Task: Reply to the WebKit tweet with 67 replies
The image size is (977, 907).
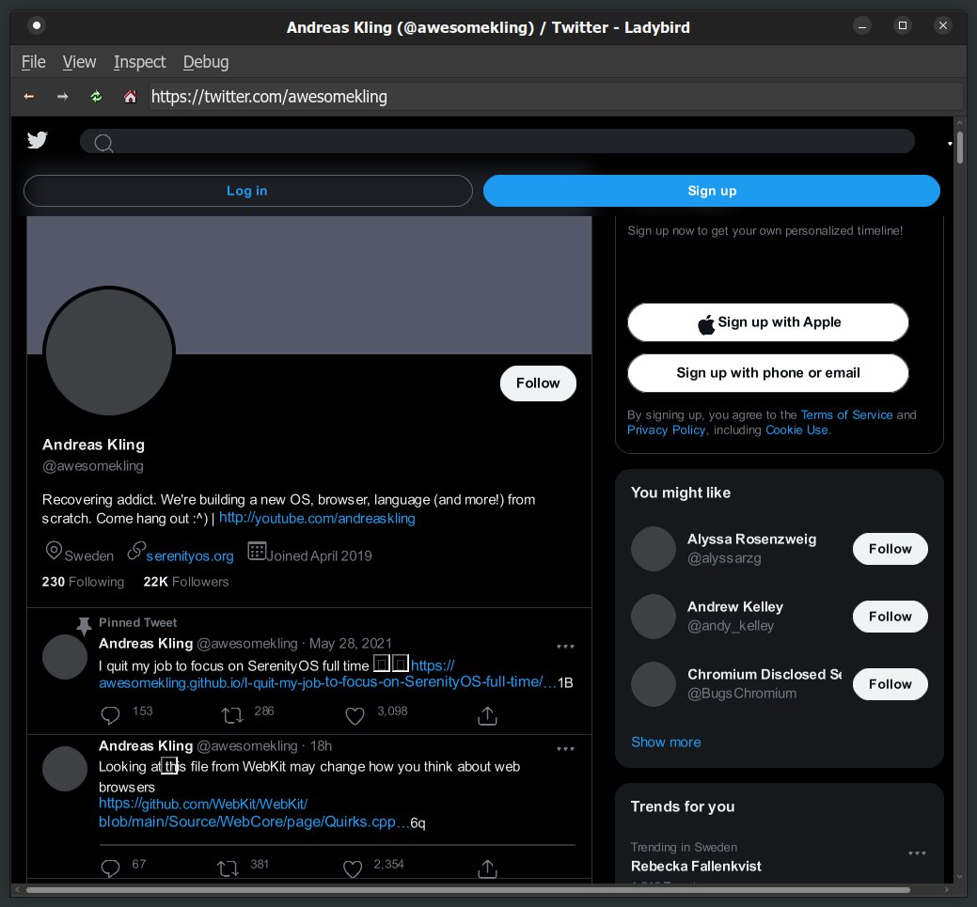Action: pyautogui.click(x=110, y=868)
